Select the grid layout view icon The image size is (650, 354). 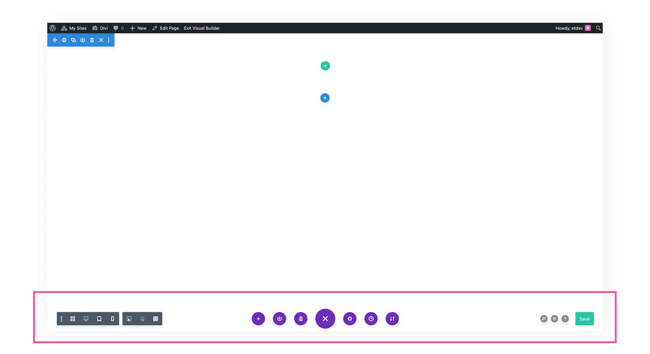(x=155, y=318)
